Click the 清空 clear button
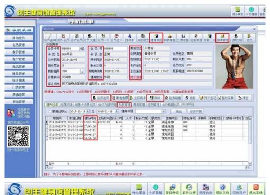This screenshot has height=195, width=270. 244,98
